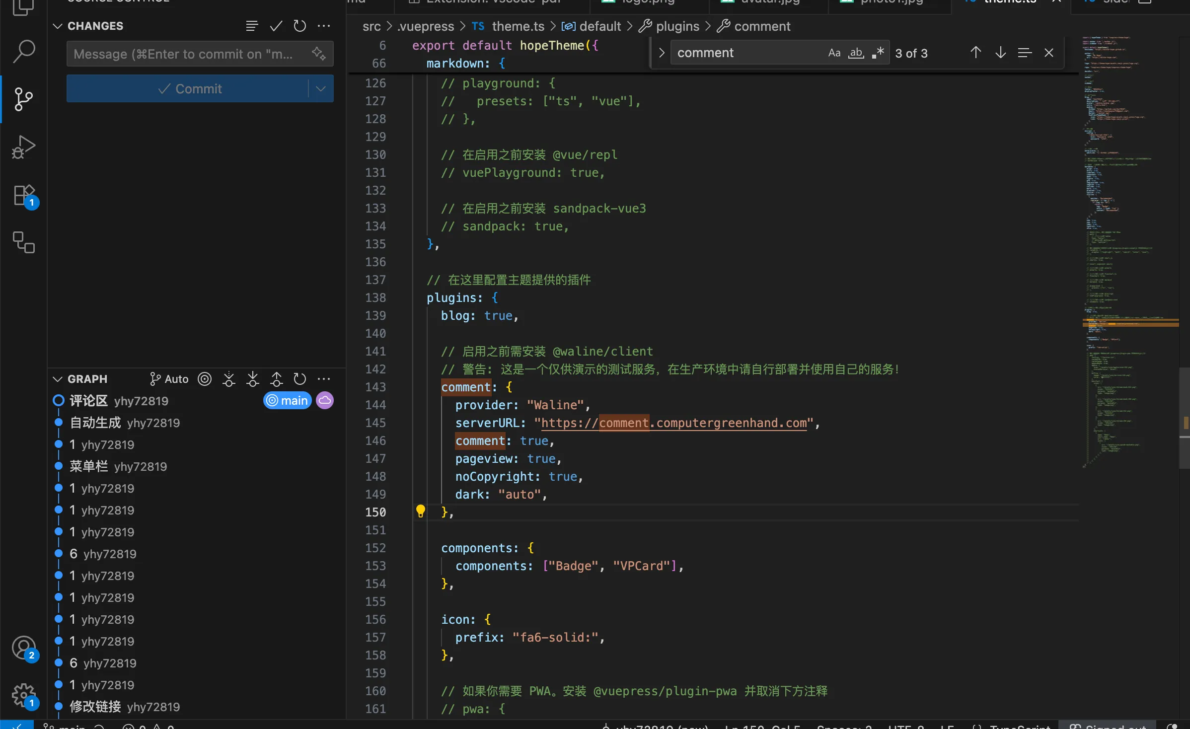
Task: Open Run and Debug view
Action: [x=23, y=147]
